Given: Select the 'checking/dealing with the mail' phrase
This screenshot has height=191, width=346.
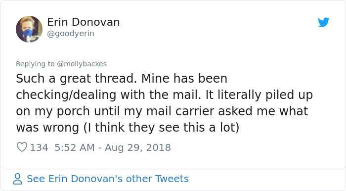Looking at the screenshot, I should (x=108, y=95).
